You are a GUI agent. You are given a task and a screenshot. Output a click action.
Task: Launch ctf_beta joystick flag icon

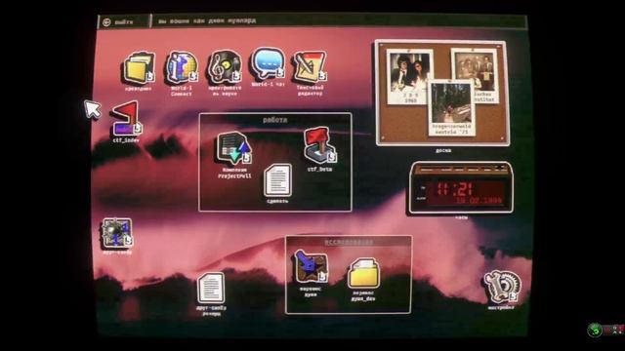(319, 145)
